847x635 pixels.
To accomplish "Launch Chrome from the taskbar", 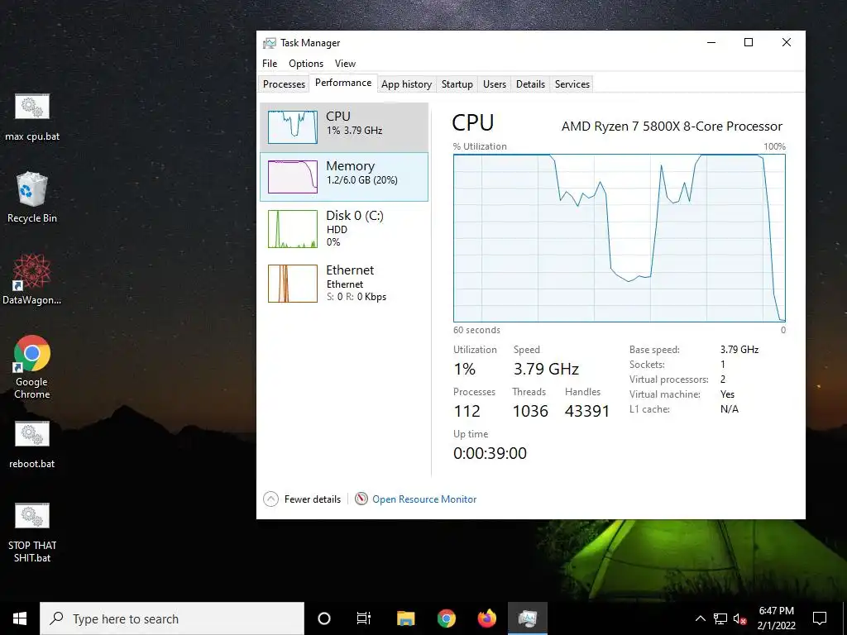I will (x=446, y=618).
